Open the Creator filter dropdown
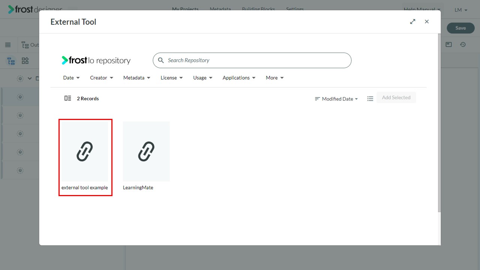This screenshot has height=270, width=480. [x=102, y=78]
